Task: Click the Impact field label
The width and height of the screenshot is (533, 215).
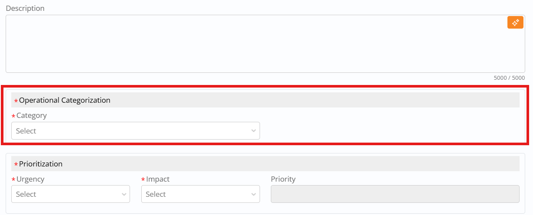Action: [x=158, y=179]
